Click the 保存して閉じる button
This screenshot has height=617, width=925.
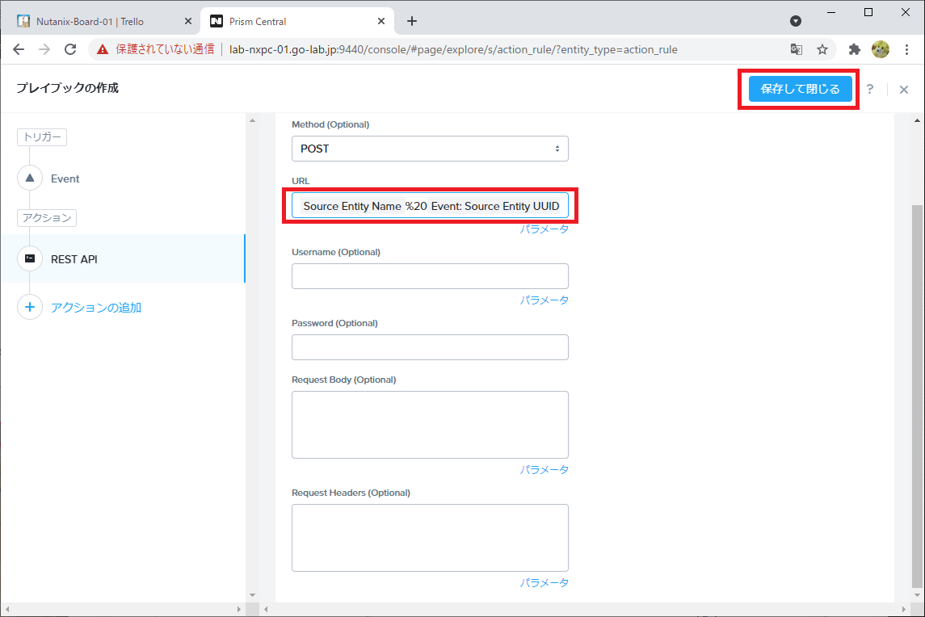[800, 89]
